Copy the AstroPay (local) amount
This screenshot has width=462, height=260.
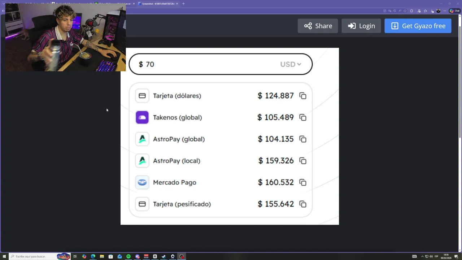pyautogui.click(x=303, y=161)
